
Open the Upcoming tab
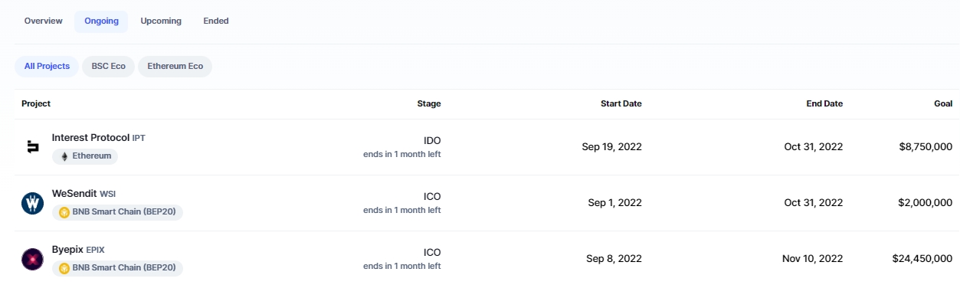tap(161, 21)
